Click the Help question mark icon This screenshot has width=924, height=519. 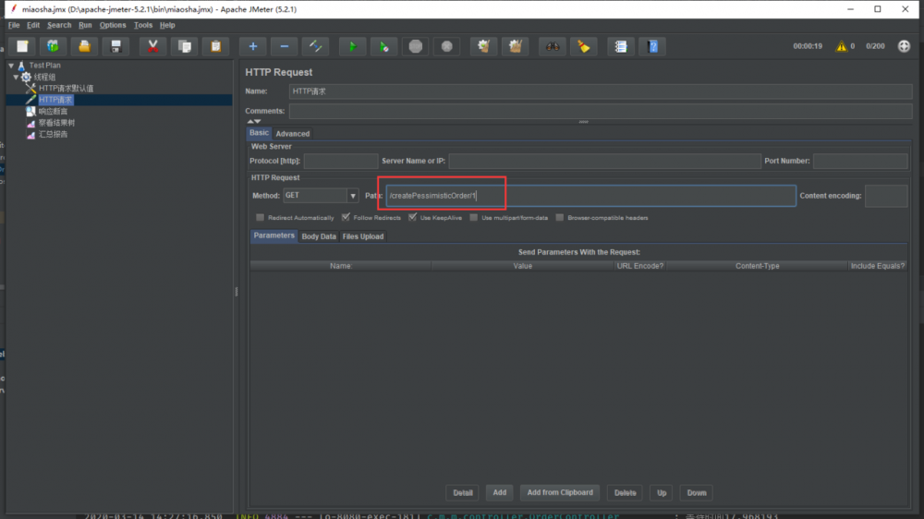click(652, 46)
